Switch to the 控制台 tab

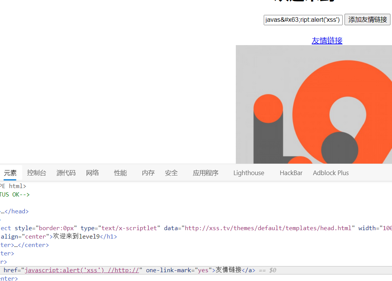tap(36, 173)
